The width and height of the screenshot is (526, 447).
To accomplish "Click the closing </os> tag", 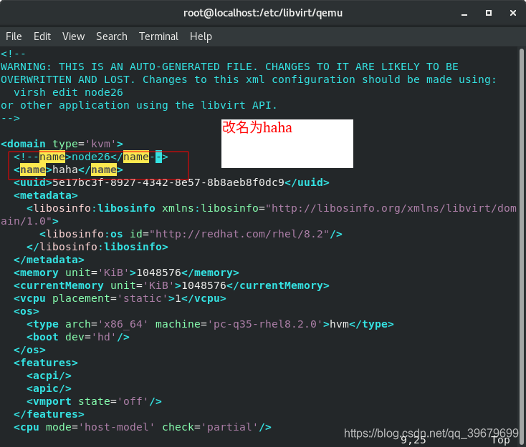I will click(x=29, y=350).
